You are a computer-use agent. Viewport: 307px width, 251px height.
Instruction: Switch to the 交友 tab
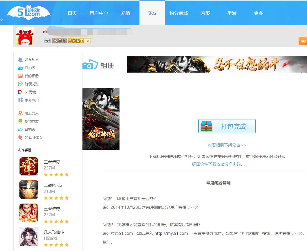pos(152,13)
